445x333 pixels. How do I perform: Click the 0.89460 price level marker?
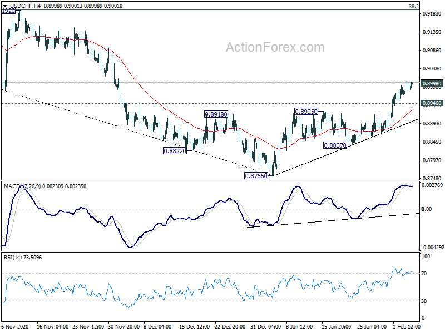[x=432, y=103]
